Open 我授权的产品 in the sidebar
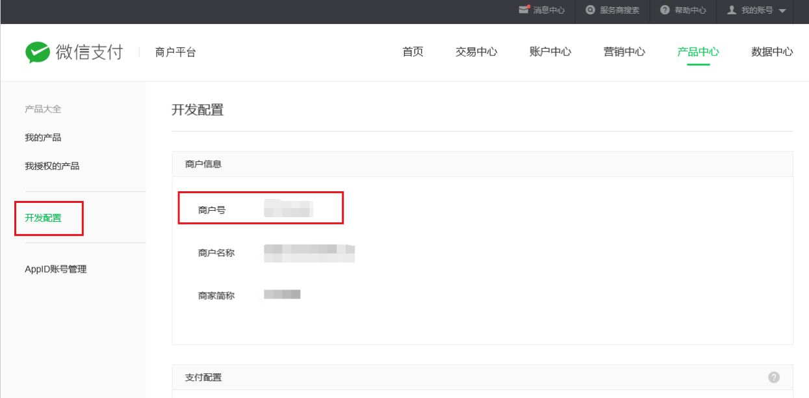This screenshot has width=809, height=398. point(52,166)
